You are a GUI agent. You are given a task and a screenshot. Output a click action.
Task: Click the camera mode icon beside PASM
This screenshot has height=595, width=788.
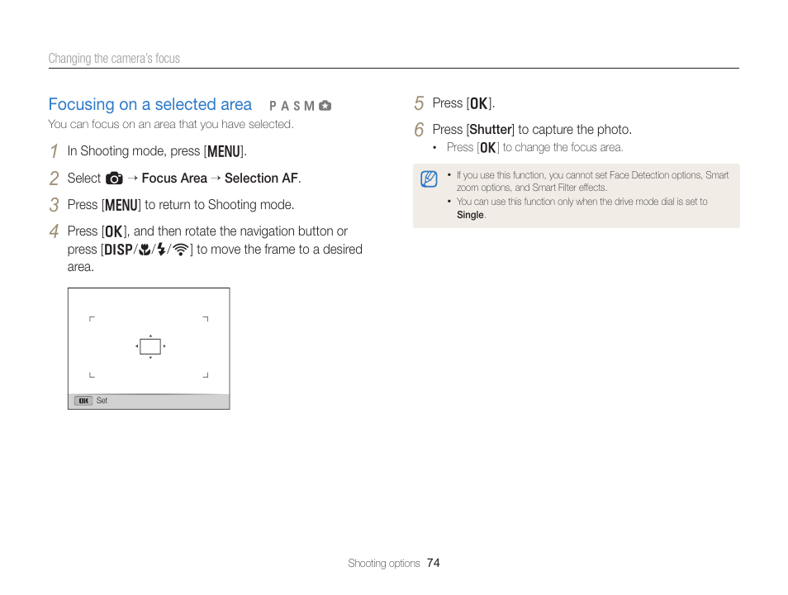coord(325,106)
